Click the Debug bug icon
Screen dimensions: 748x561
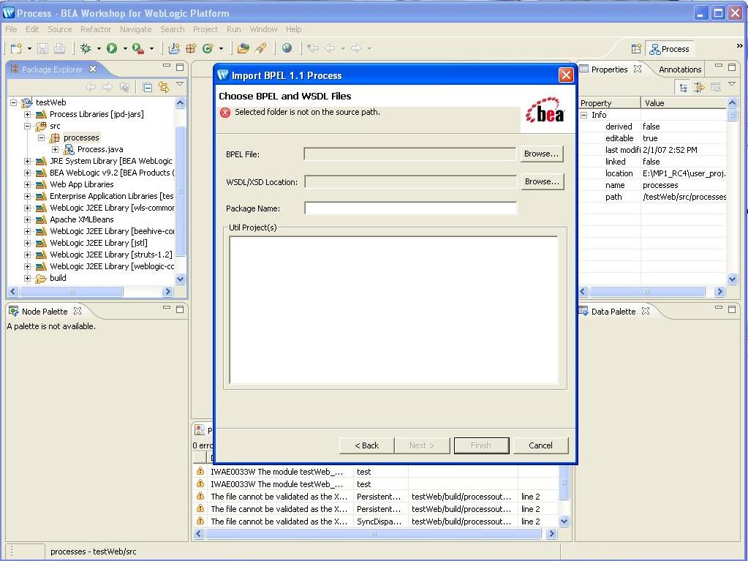(x=86, y=48)
